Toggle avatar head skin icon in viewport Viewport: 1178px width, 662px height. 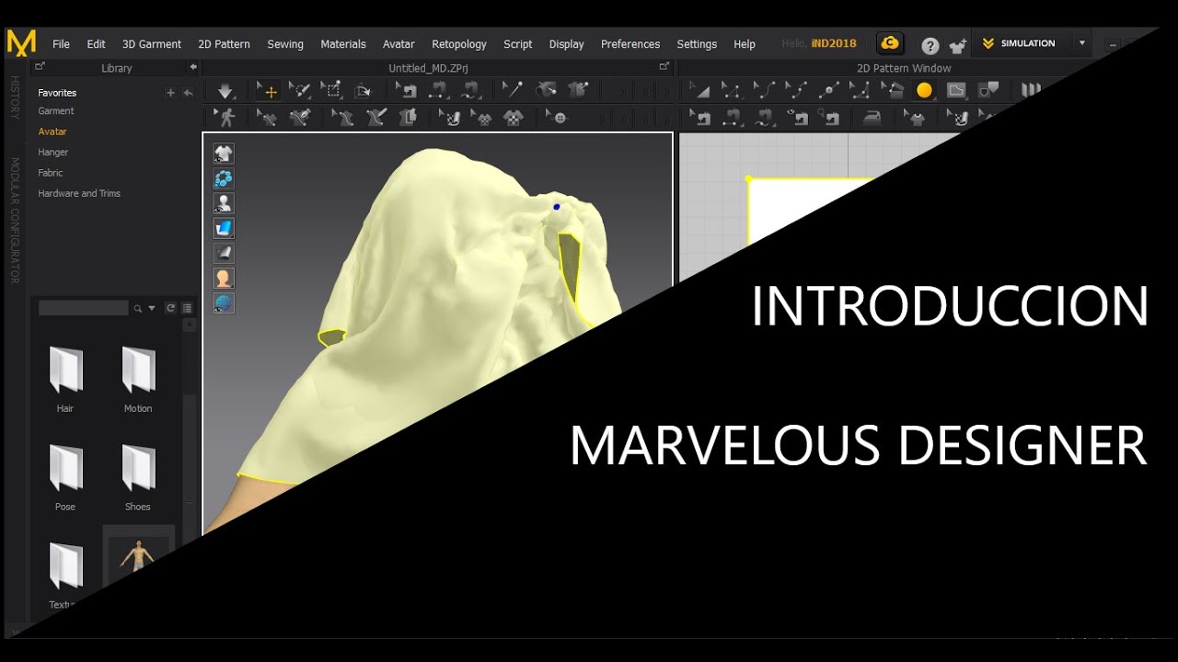point(224,278)
